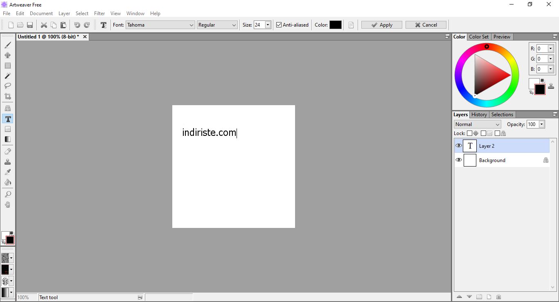Select the Paint Bucket tool
Screen dimensions: 559x302
point(8,182)
